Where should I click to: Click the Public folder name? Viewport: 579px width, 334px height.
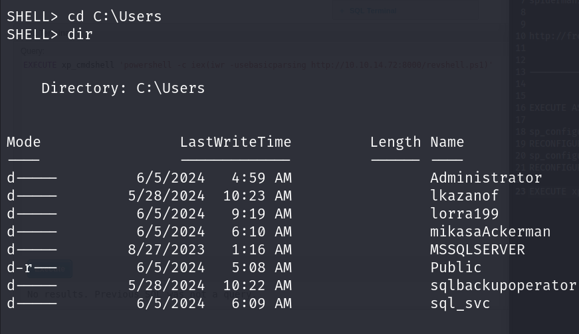tap(455, 268)
